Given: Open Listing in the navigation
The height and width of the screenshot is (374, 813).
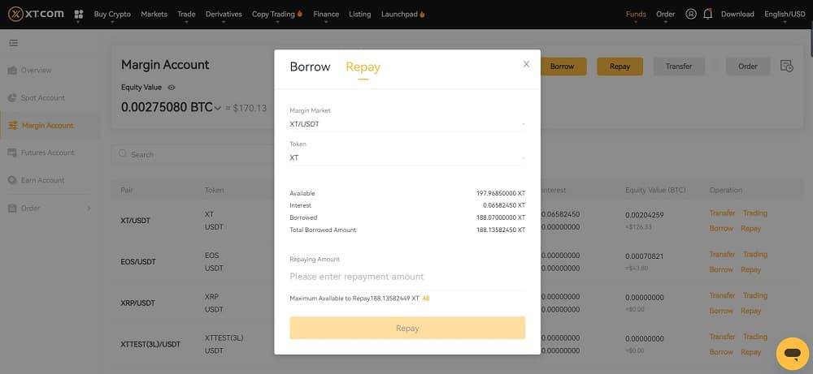Looking at the screenshot, I should 360,14.
